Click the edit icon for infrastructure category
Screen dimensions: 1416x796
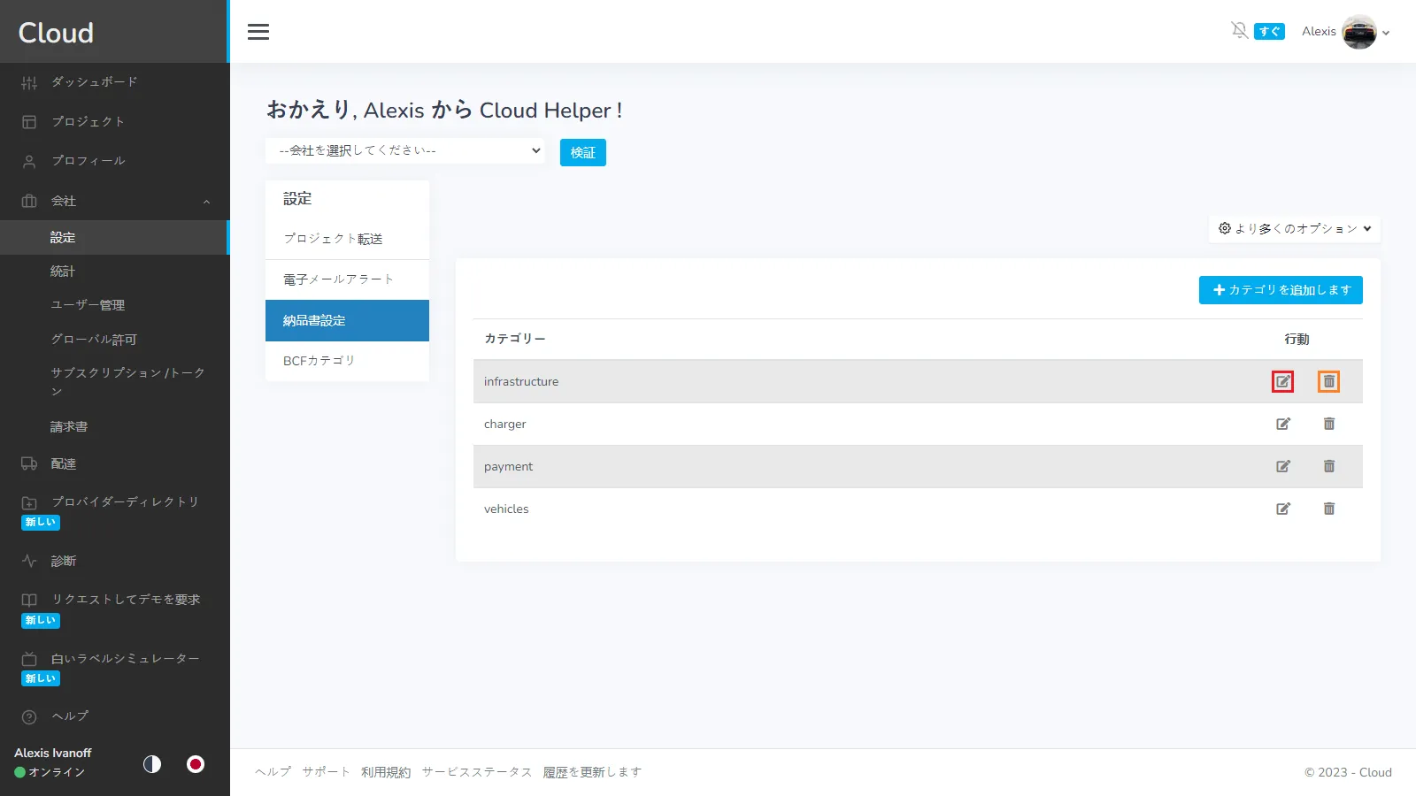point(1282,381)
